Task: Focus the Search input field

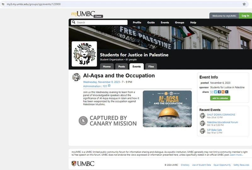Action: [x=101, y=23]
